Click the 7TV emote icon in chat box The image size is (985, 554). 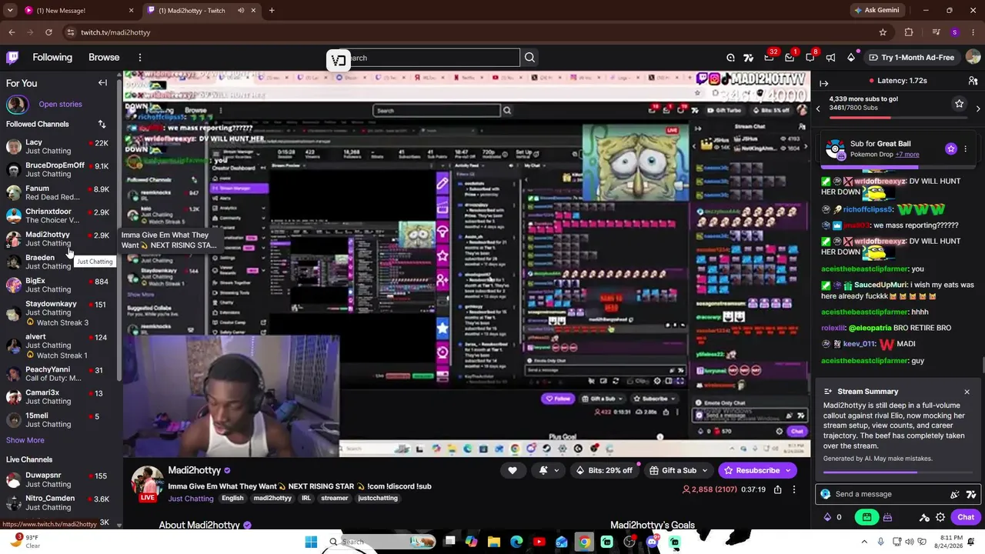[x=971, y=494]
